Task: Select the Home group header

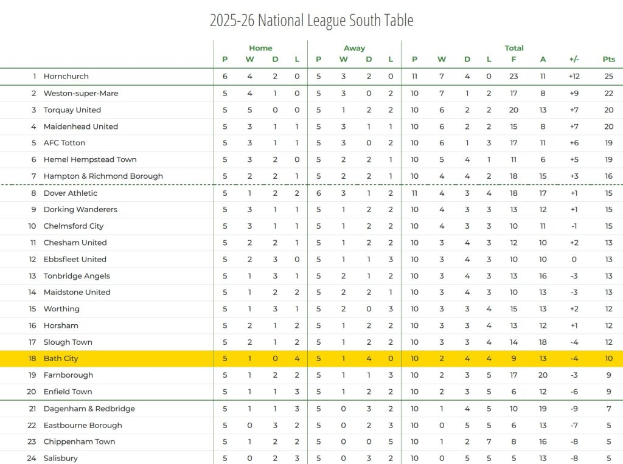Action: click(260, 48)
